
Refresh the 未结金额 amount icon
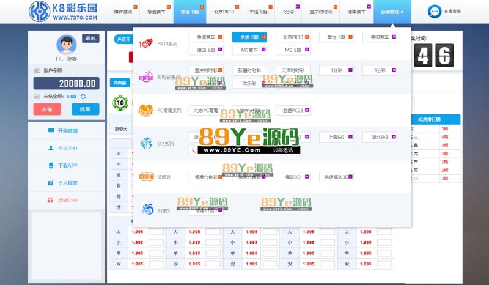coord(83,97)
